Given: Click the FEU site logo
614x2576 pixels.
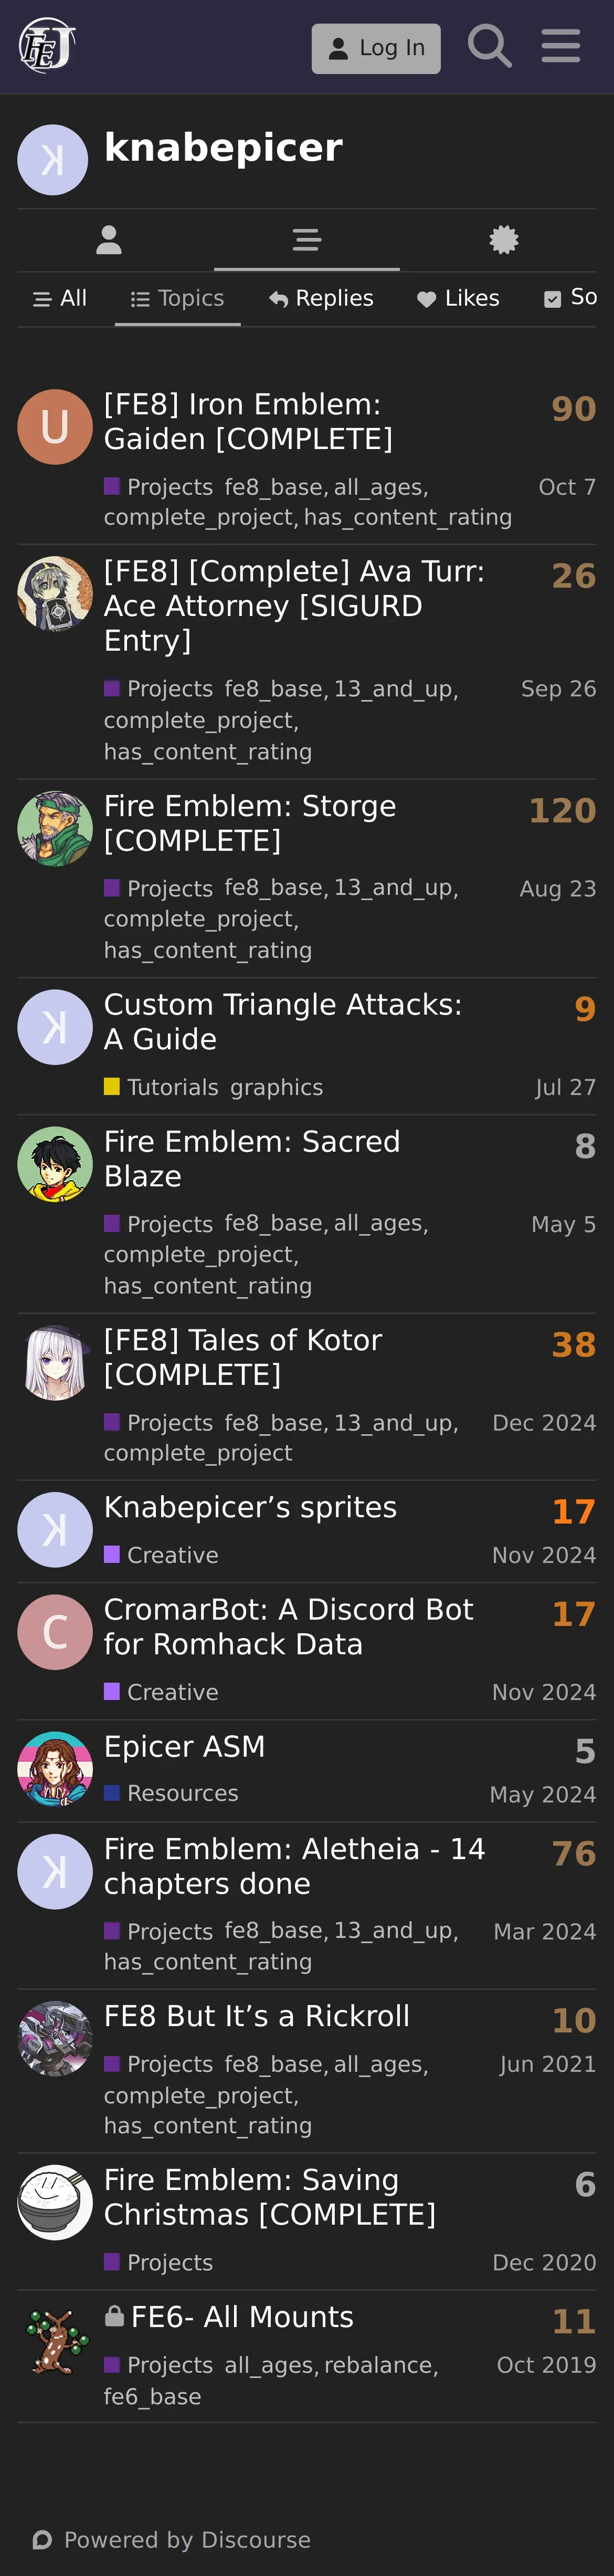Looking at the screenshot, I should pyautogui.click(x=47, y=46).
